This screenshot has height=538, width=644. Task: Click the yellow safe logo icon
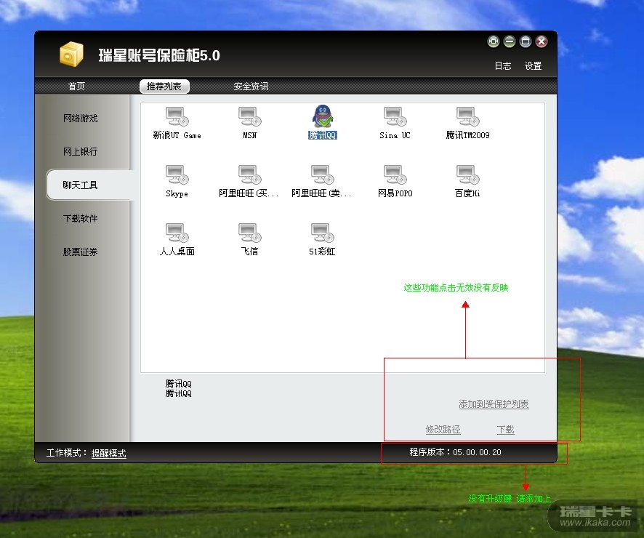[x=71, y=54]
